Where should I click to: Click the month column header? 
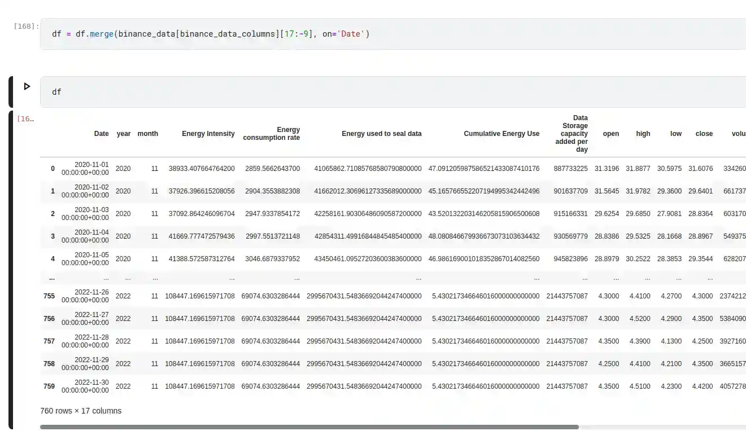pyautogui.click(x=148, y=134)
